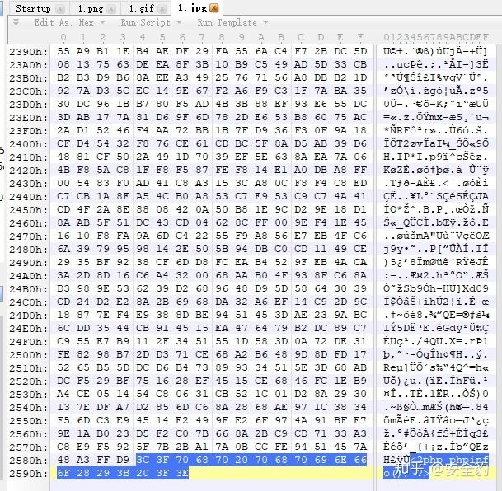Click address 2500h in the offset column
The width and height of the screenshot is (502, 491).
[28, 355]
